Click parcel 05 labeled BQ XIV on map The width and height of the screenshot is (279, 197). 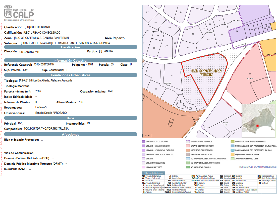[250, 76]
